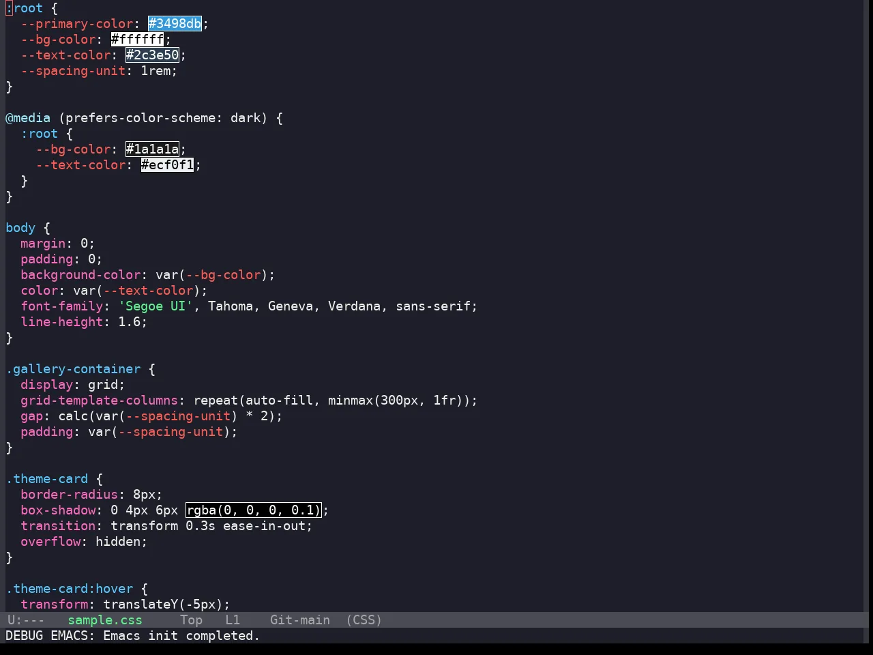Click the #3498db primary color value

(x=175, y=24)
